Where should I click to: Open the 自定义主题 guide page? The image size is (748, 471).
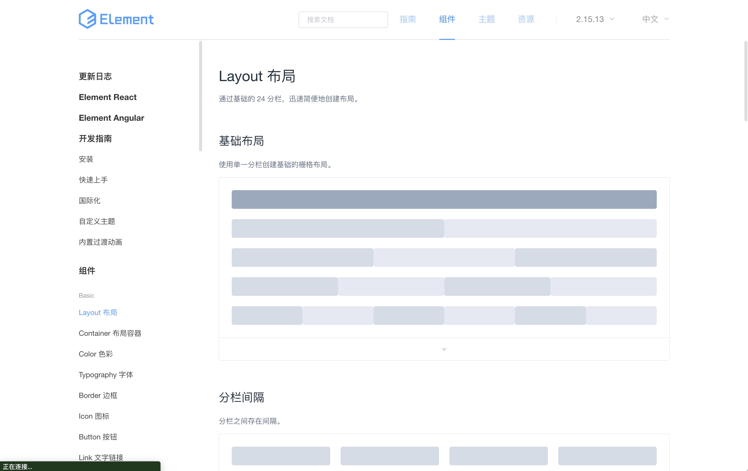97,221
